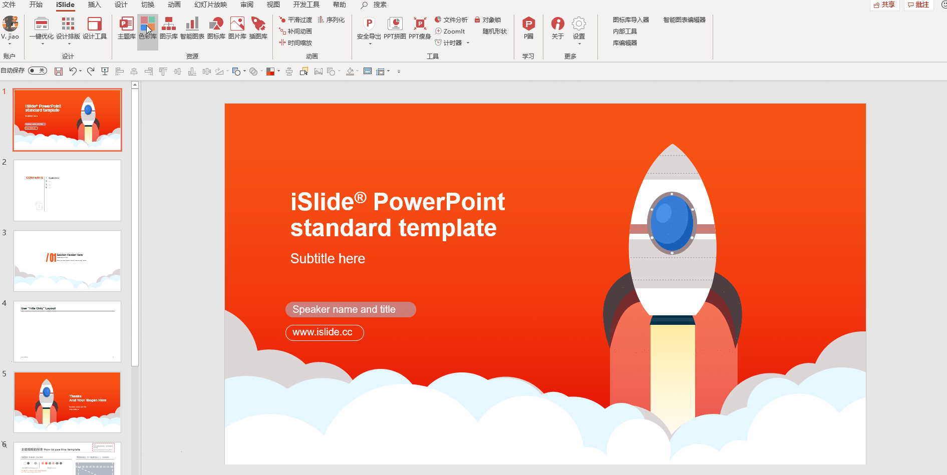Click the slide panel vertical scrollbar
Image resolution: width=947 pixels, height=475 pixels.
coord(135,226)
